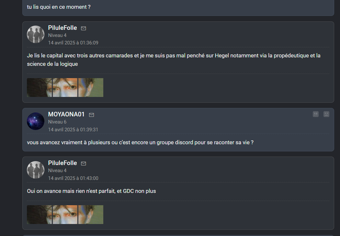Open permalink 14 avril 2025 à 01:36:09
The image size is (340, 236).
[73, 43]
